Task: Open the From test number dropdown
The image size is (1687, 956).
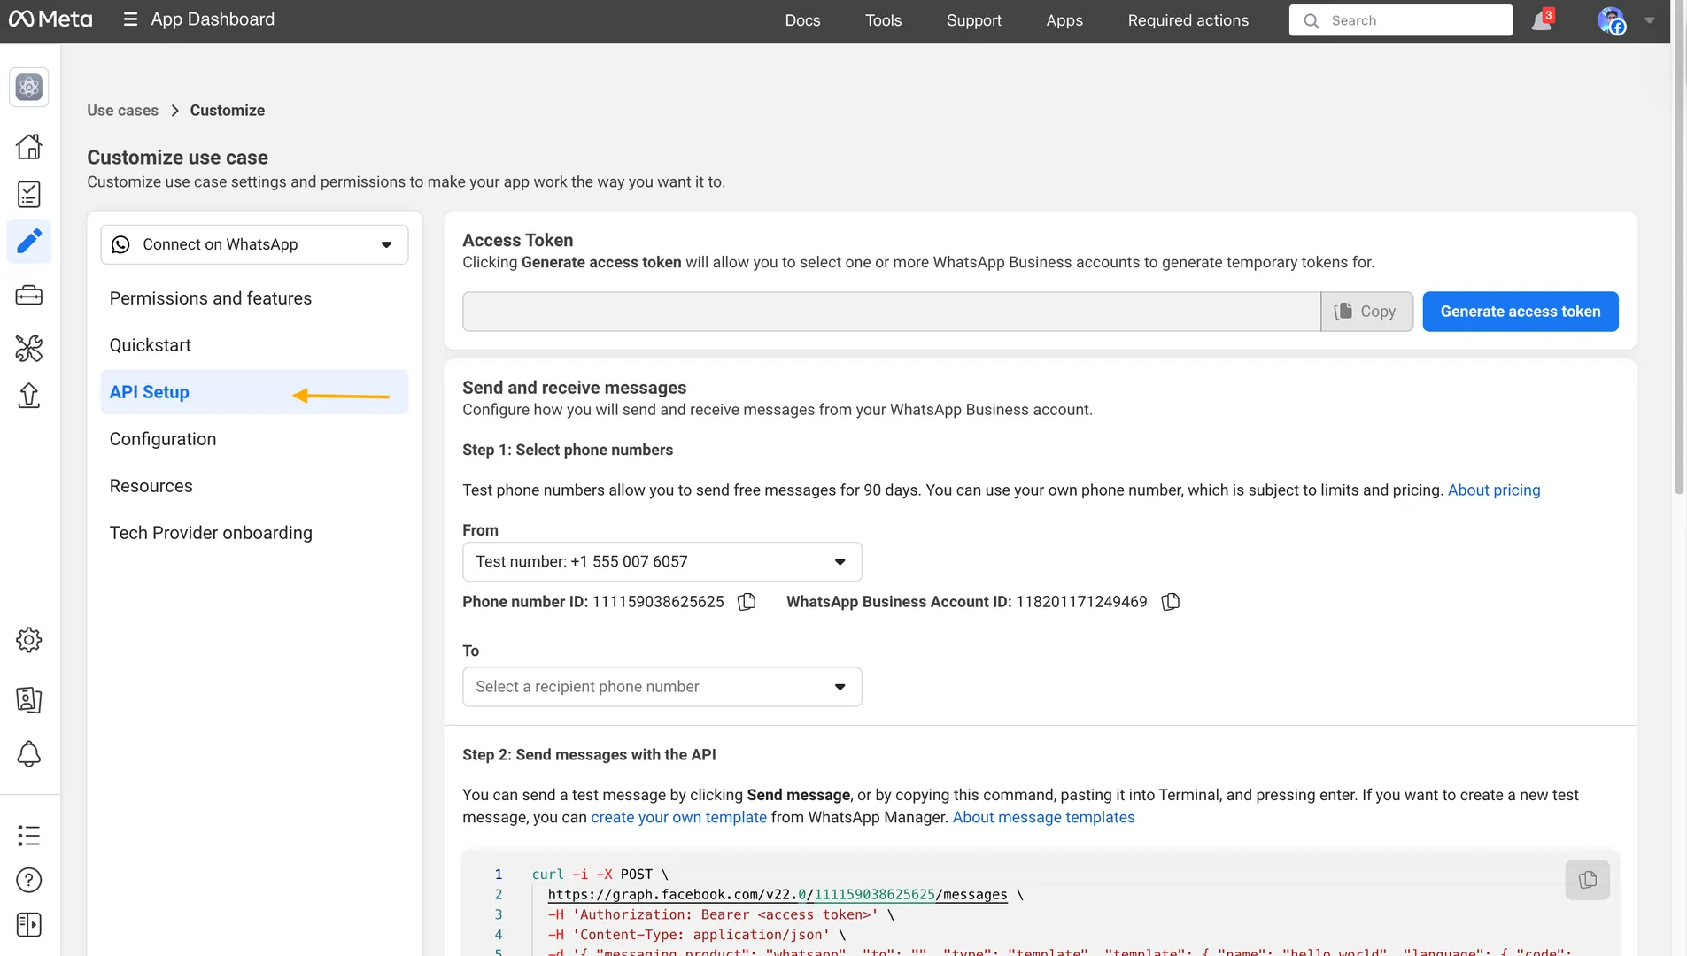Action: click(838, 561)
